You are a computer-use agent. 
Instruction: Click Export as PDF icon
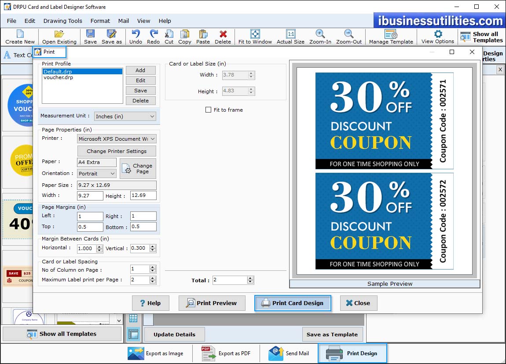tap(208, 353)
